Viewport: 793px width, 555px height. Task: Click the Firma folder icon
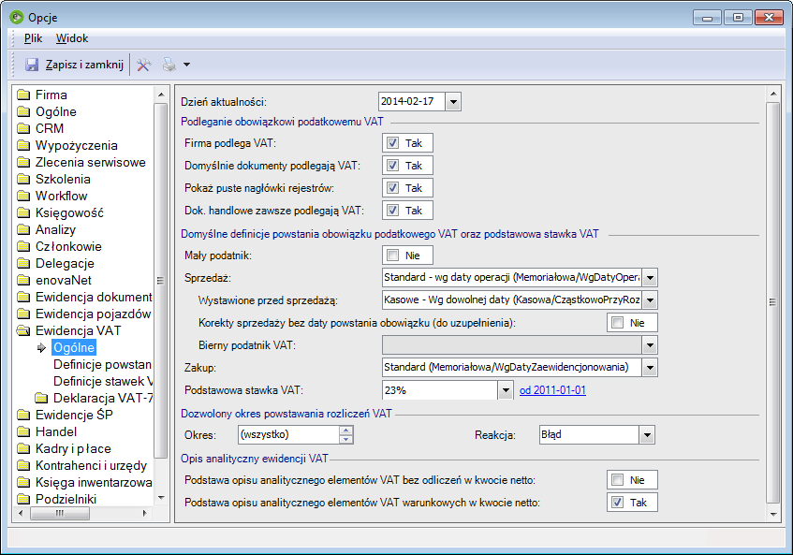[23, 95]
